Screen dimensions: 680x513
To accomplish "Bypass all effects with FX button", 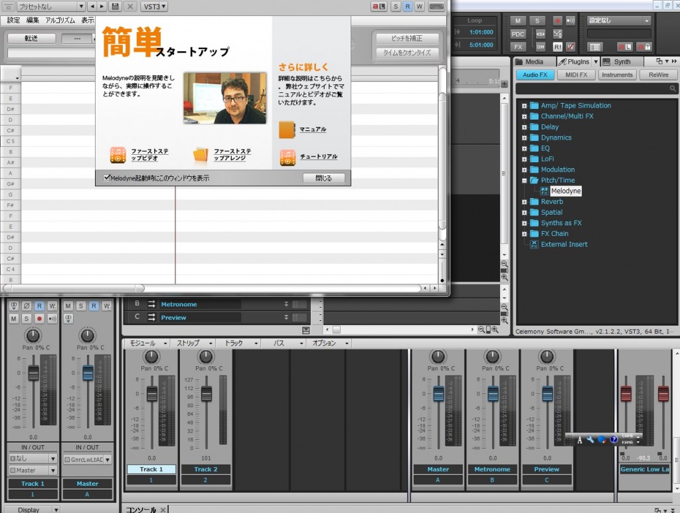I will click(x=518, y=47).
